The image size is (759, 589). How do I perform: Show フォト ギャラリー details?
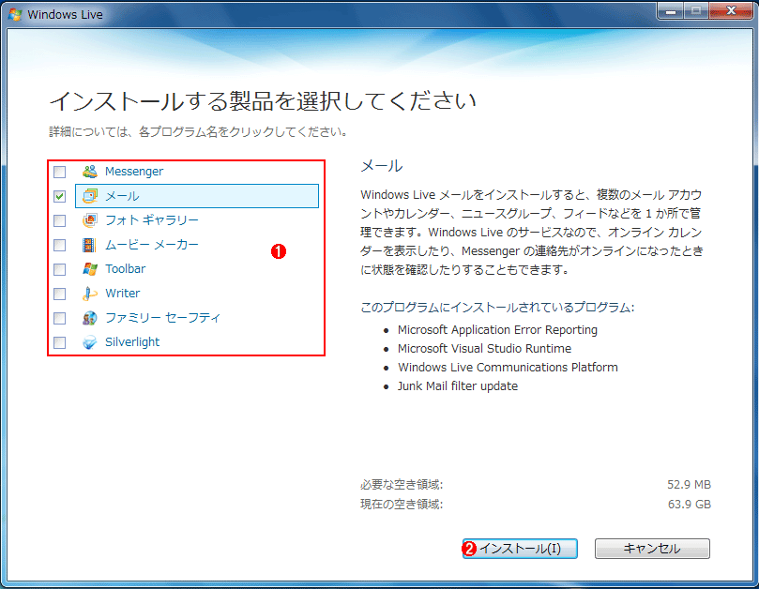152,220
